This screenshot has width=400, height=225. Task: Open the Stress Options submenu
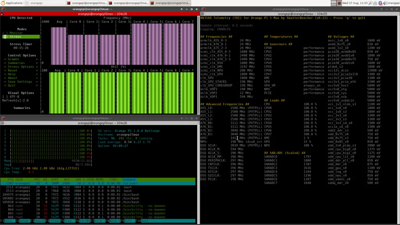coord(20,67)
